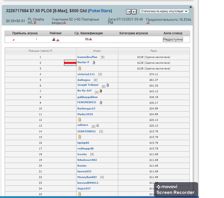Click the lock icon in the position 25 row

(x=80, y=194)
